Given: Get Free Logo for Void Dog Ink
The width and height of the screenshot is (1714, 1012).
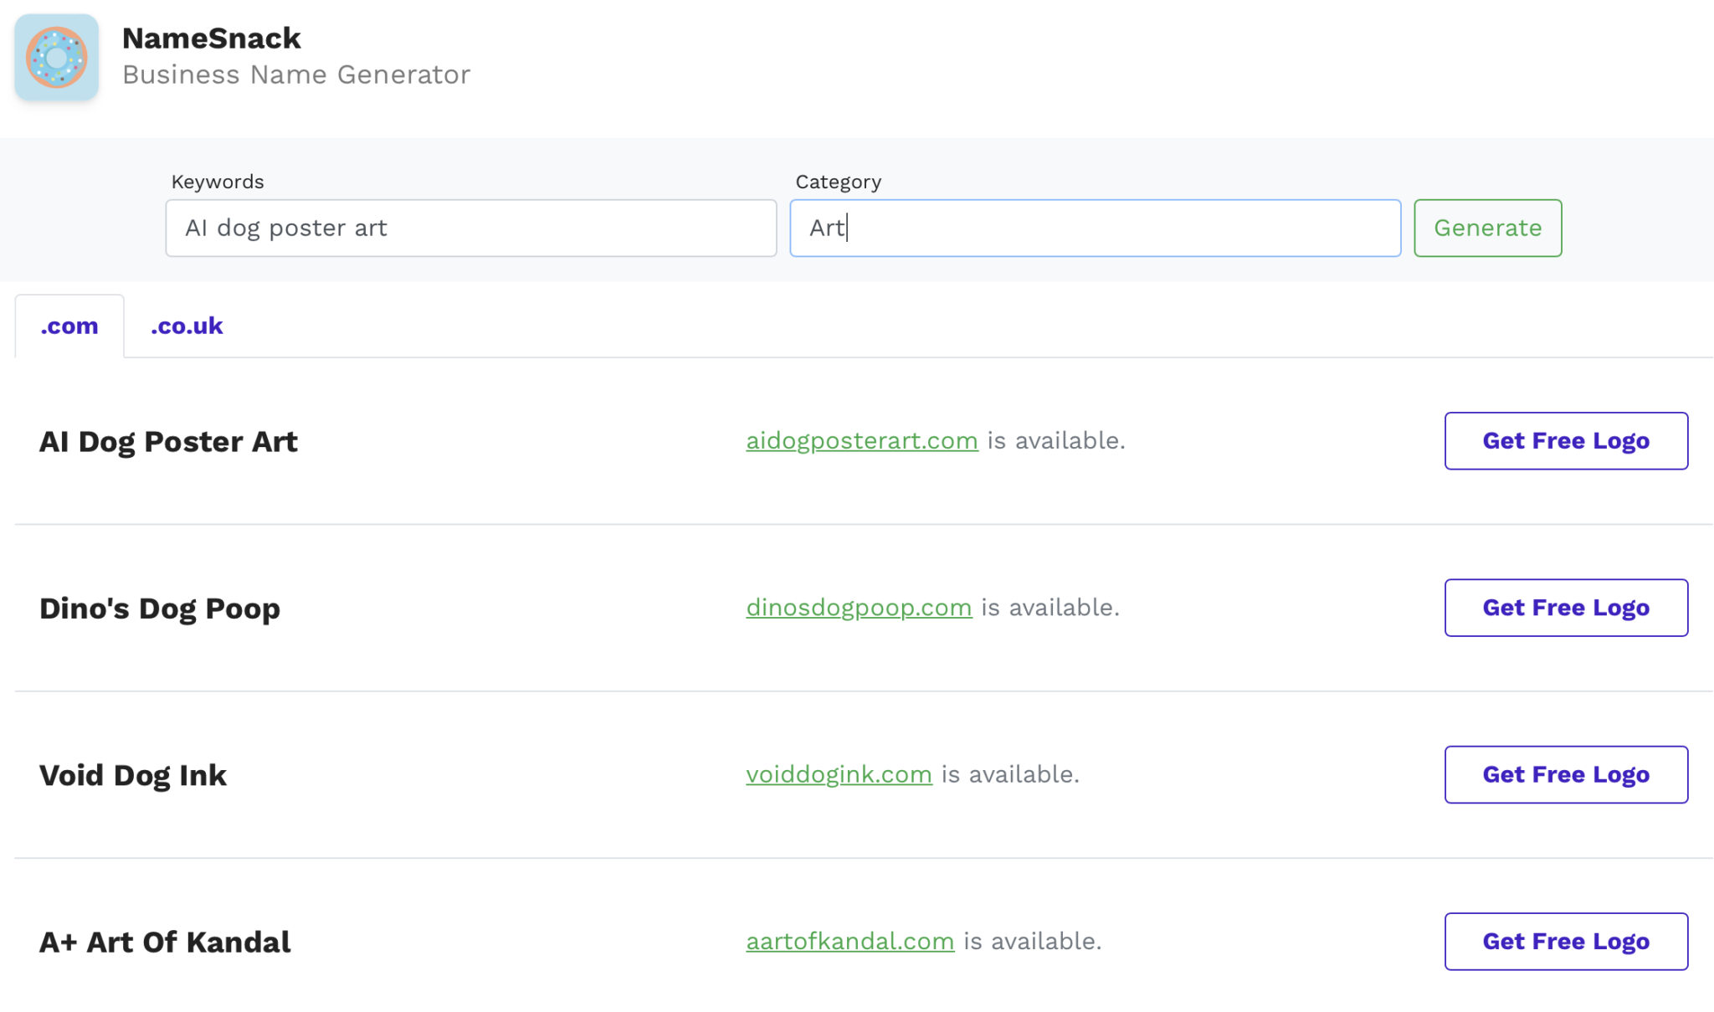Looking at the screenshot, I should coord(1566,774).
